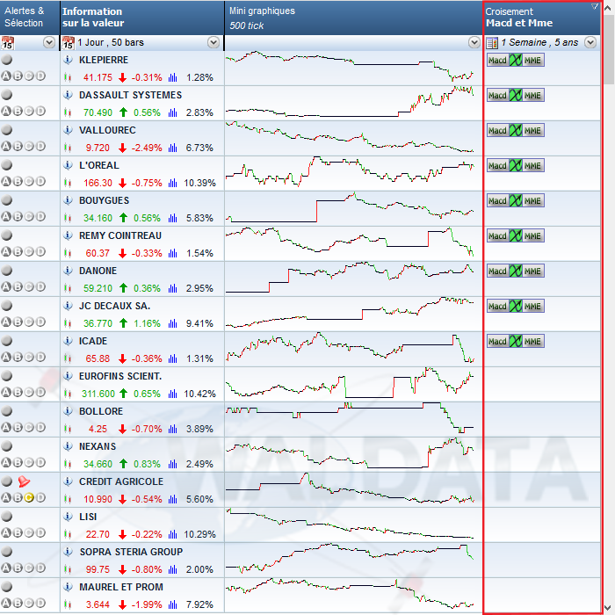
Task: Click -2.49% change for VALLOUREC
Action: pos(147,148)
